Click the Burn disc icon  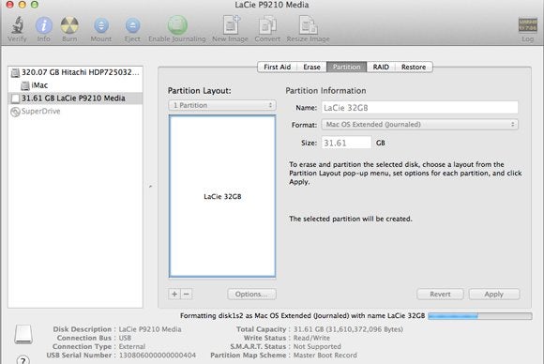pos(69,25)
